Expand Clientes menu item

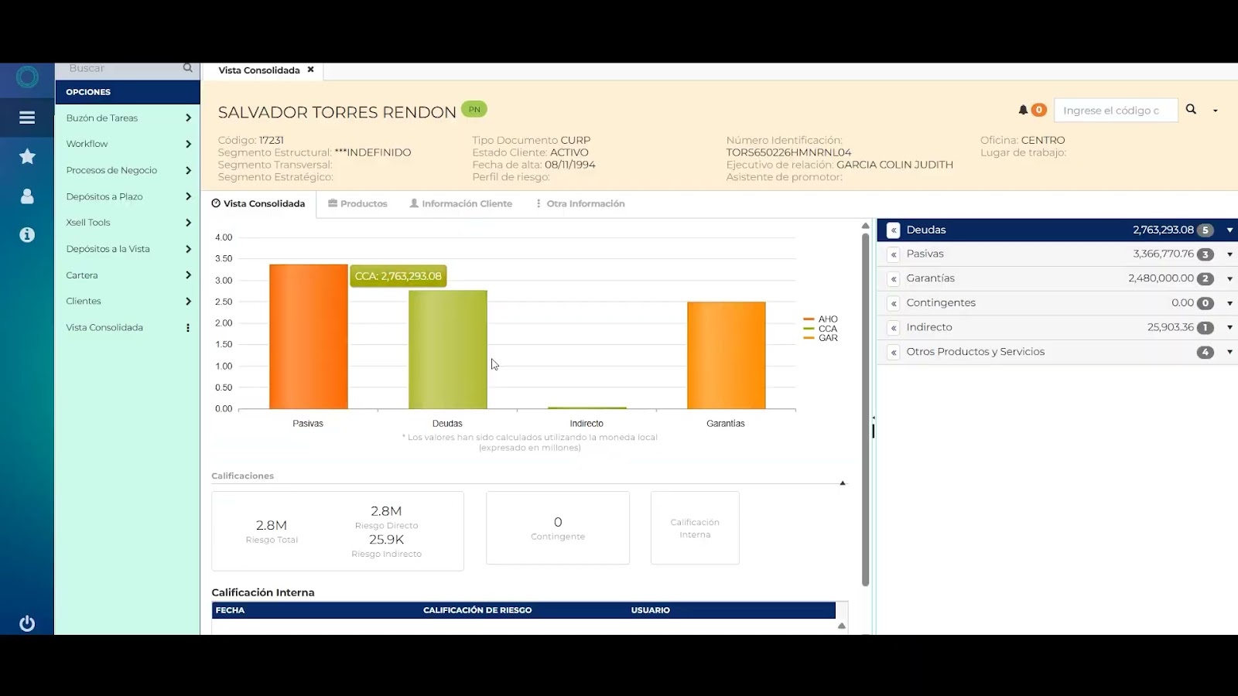coord(127,302)
